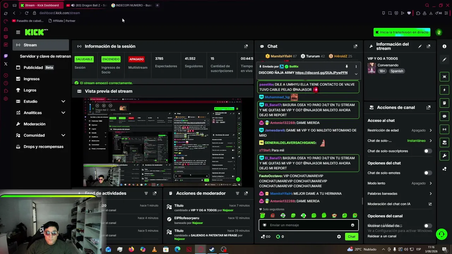Open Firefox from the taskbar
This screenshot has width=452, height=254.
coord(131,249)
